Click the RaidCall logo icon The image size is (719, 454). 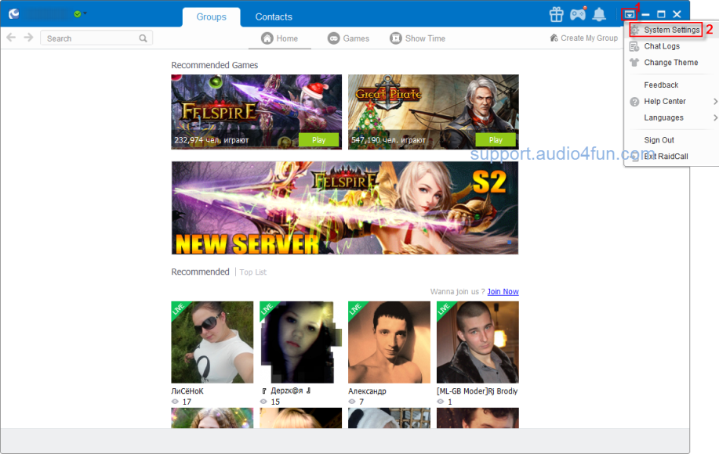pyautogui.click(x=14, y=14)
